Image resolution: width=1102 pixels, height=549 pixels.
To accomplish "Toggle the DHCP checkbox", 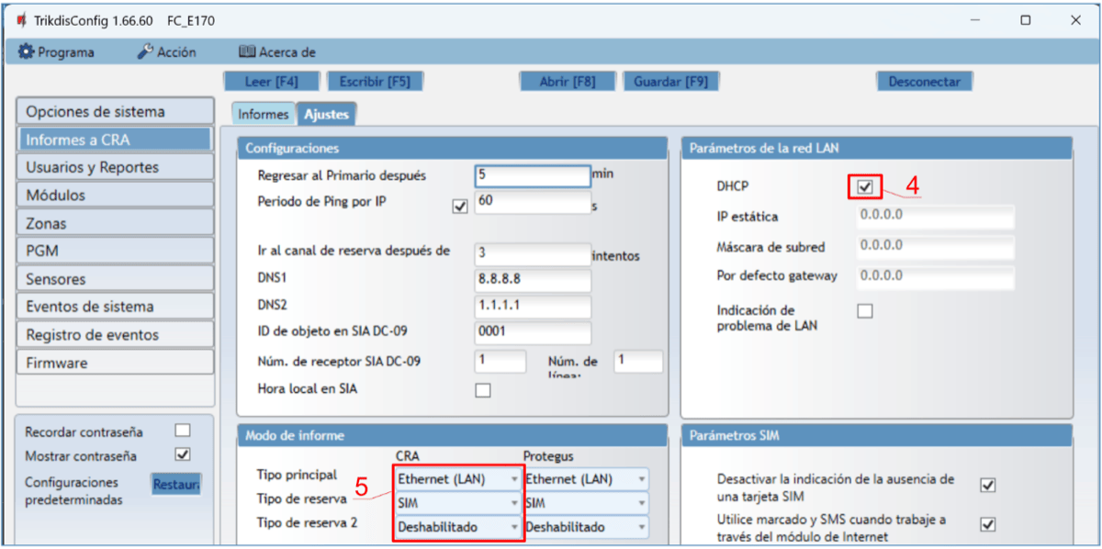I will (x=864, y=187).
